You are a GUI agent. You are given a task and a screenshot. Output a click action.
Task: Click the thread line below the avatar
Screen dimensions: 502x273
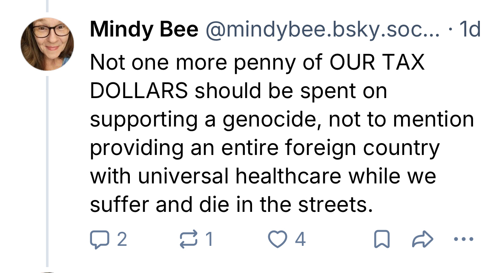(48, 170)
